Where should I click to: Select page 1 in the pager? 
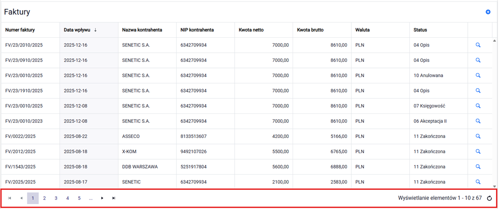click(x=33, y=198)
